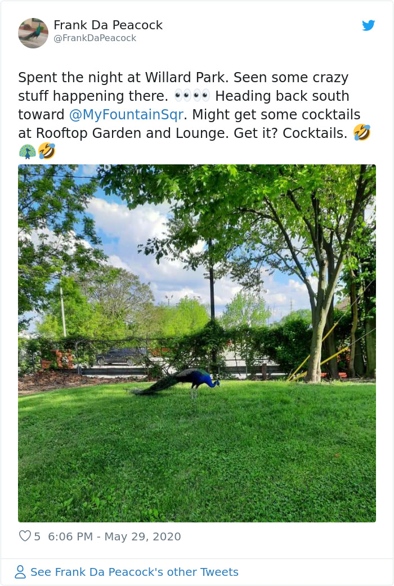Click the parked dark SUV in the photo
Image resolution: width=394 pixels, height=586 pixels.
point(121,356)
